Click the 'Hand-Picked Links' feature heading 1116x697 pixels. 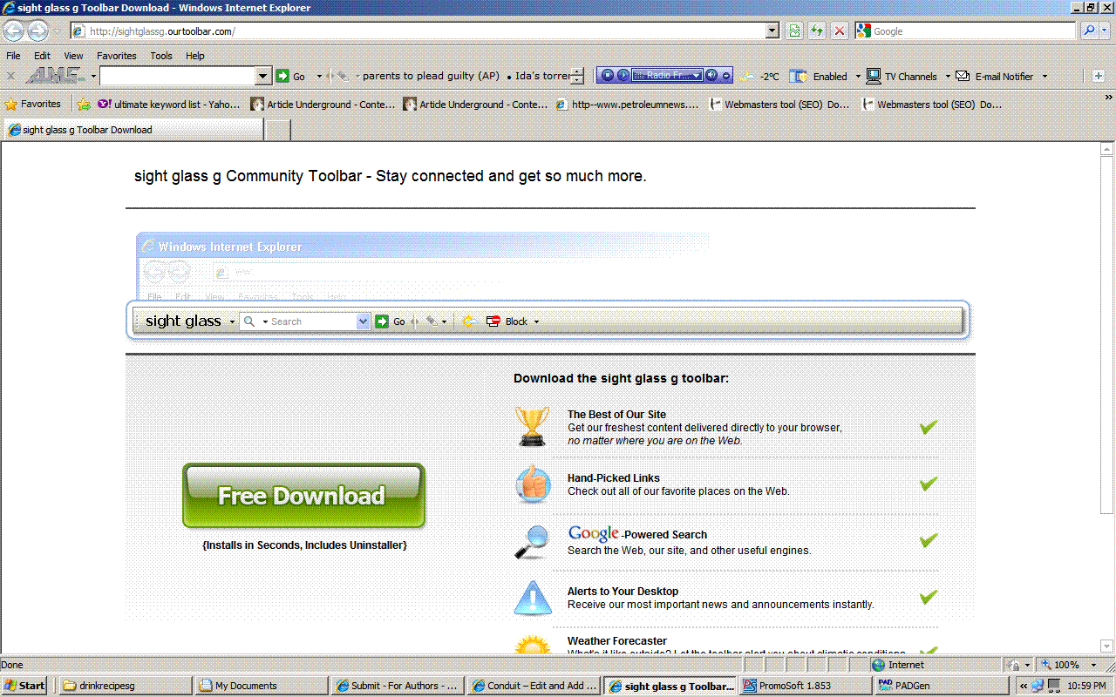(614, 478)
